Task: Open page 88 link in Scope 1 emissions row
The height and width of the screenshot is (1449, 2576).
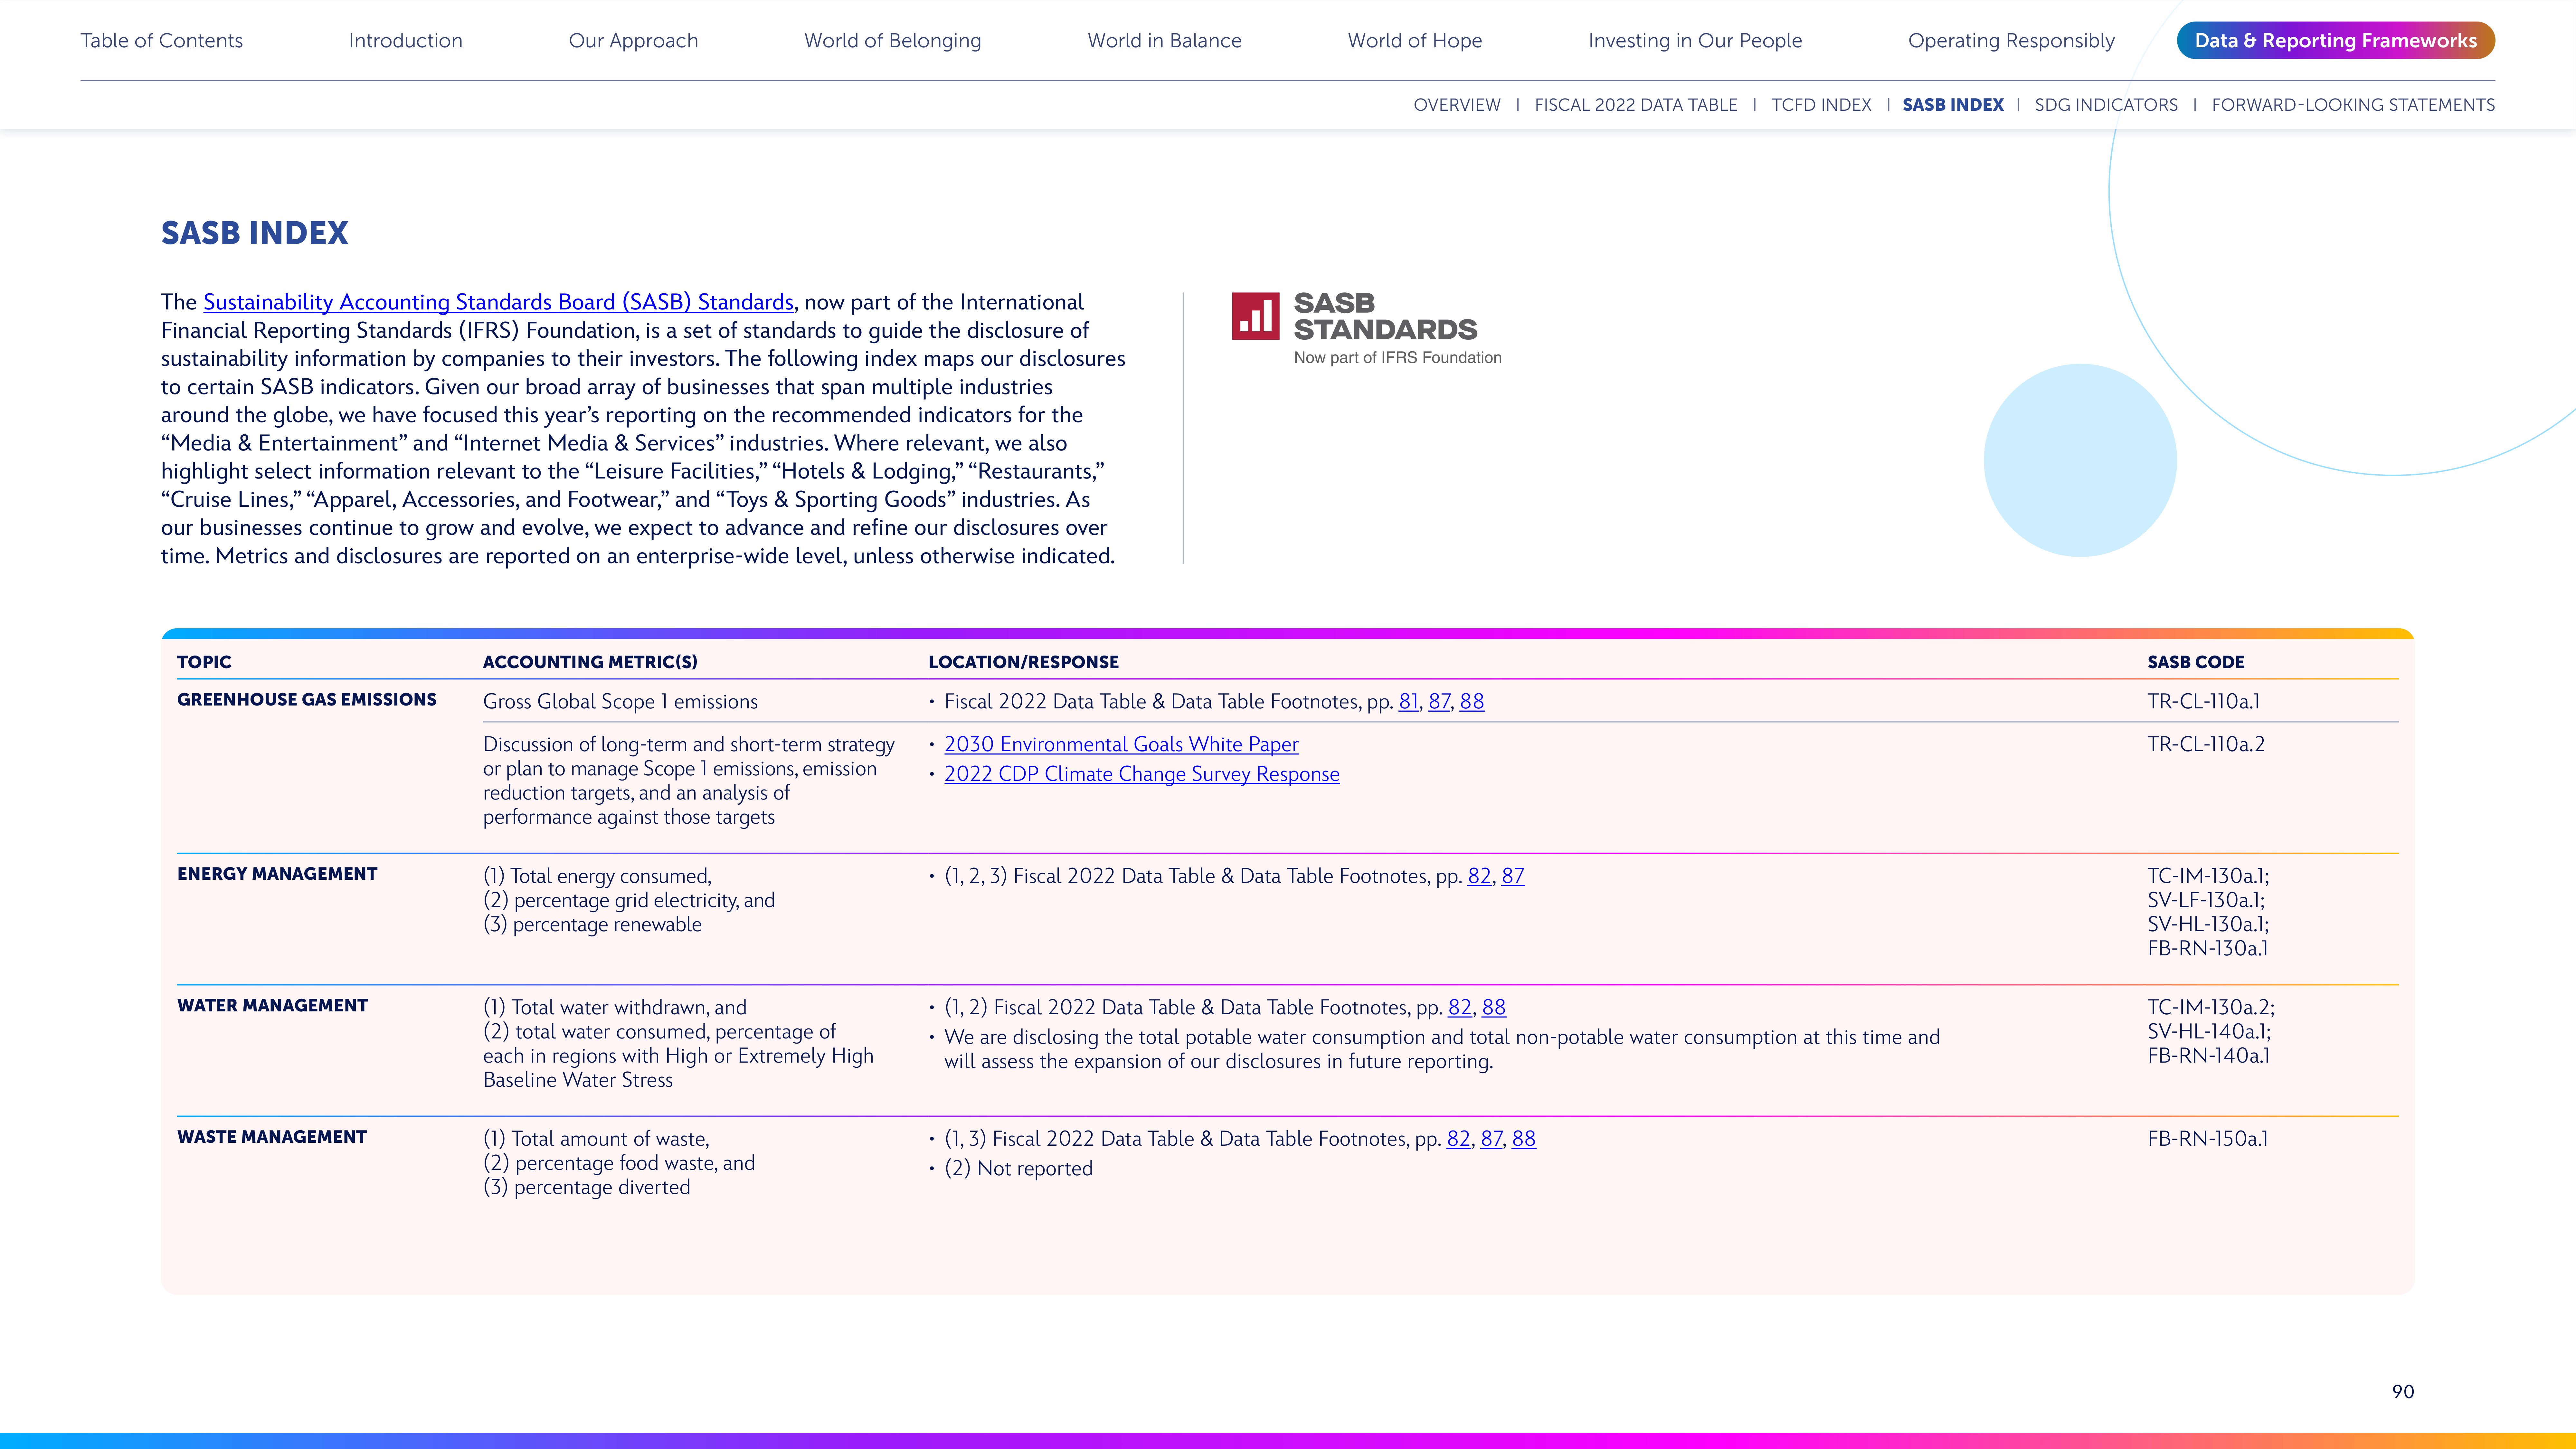Action: pos(1472,702)
